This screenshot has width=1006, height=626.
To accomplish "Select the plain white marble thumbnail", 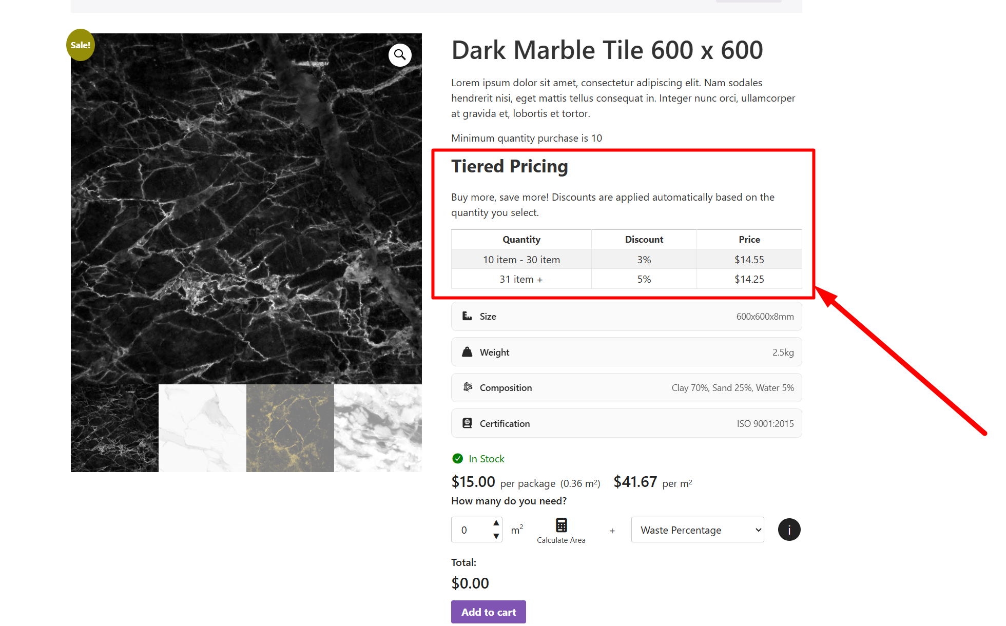I will point(202,428).
